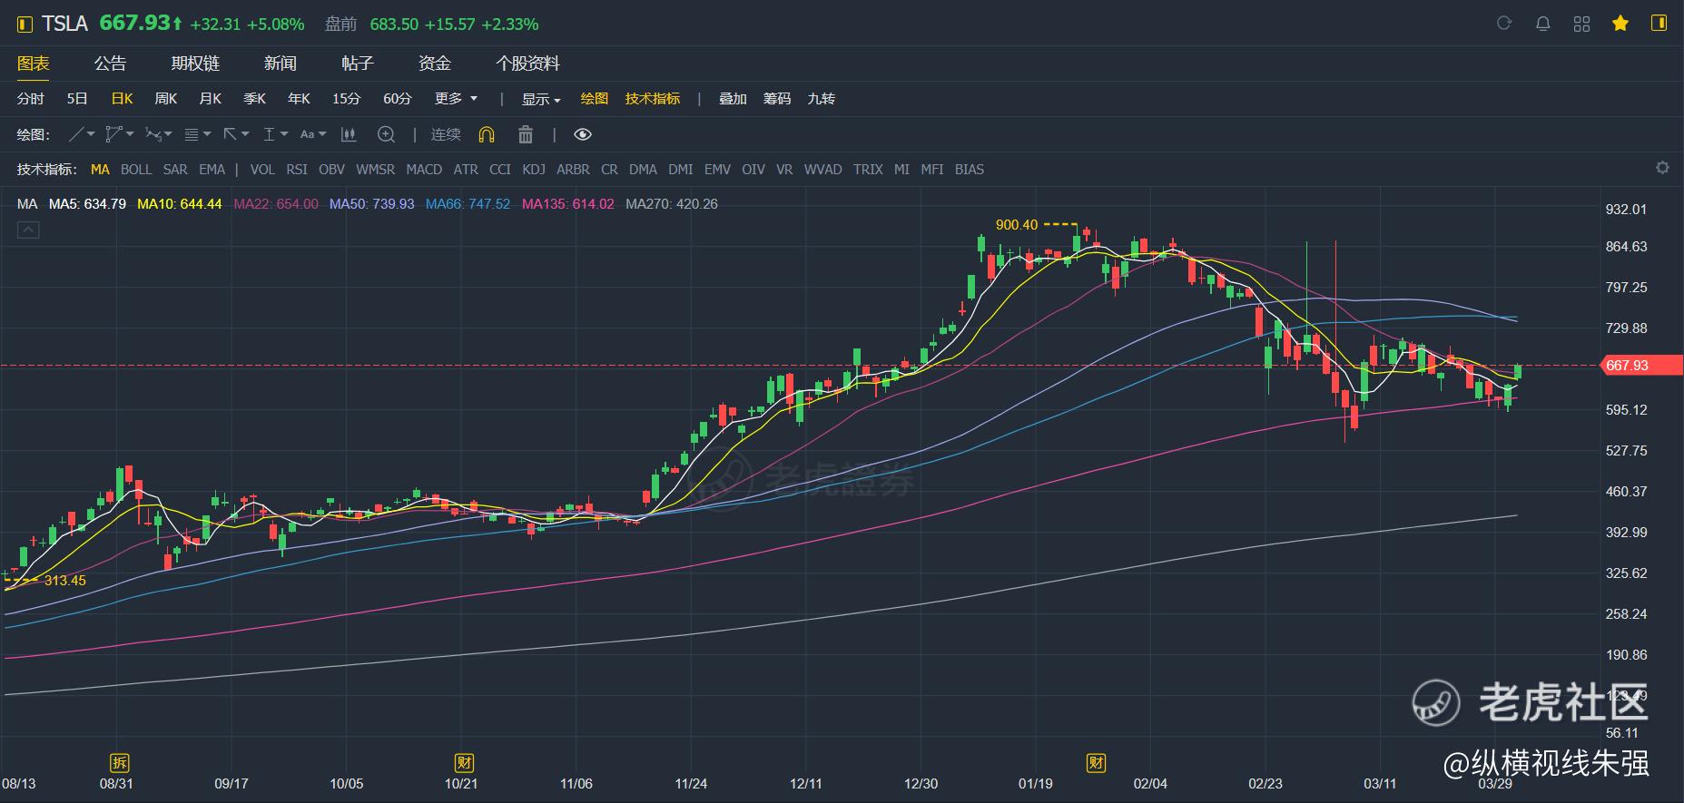
Task: Select the parallel lines drawing tool
Action: tap(192, 134)
